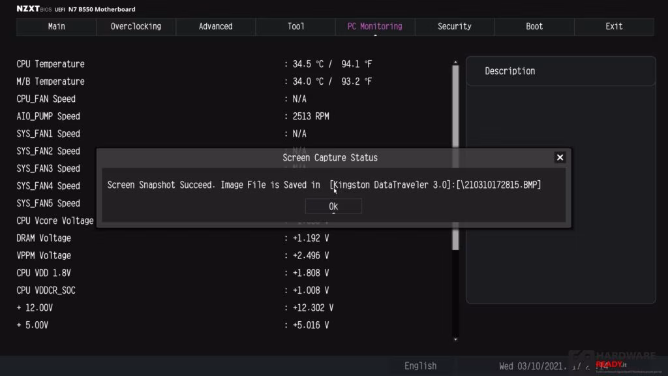Select VPPM Voltage label
Screen dimensions: 668x376
click(44, 256)
